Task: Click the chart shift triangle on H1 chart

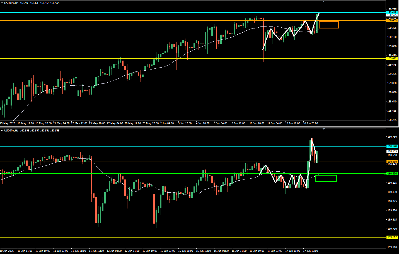Action: [323, 129]
